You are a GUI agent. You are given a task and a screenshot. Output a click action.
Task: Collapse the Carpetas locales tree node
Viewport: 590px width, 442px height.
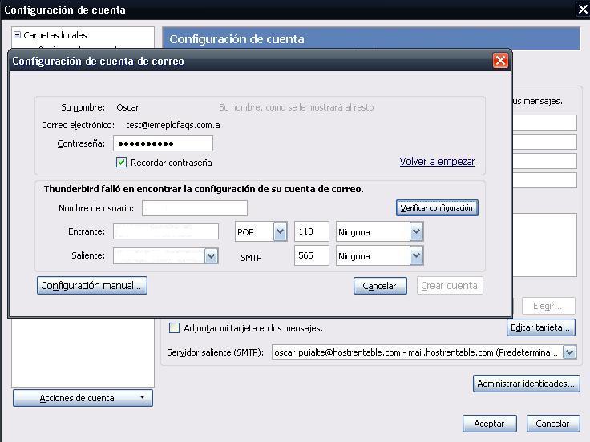17,35
